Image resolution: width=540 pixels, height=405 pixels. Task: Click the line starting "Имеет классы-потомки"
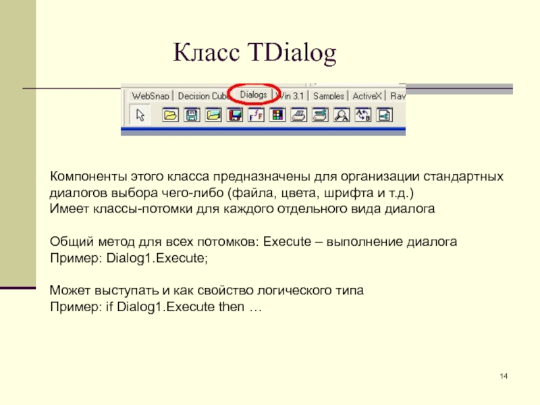[242, 209]
